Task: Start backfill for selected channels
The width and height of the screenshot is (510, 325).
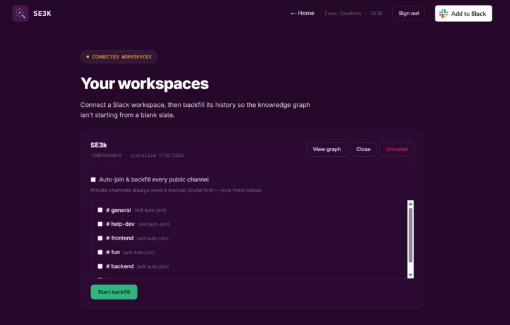Action: (x=114, y=292)
